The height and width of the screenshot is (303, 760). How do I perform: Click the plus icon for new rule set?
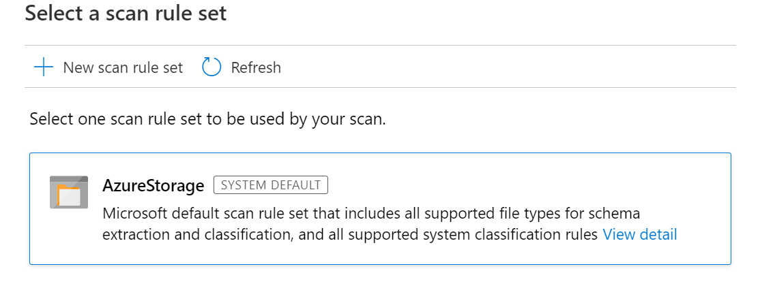(x=43, y=67)
